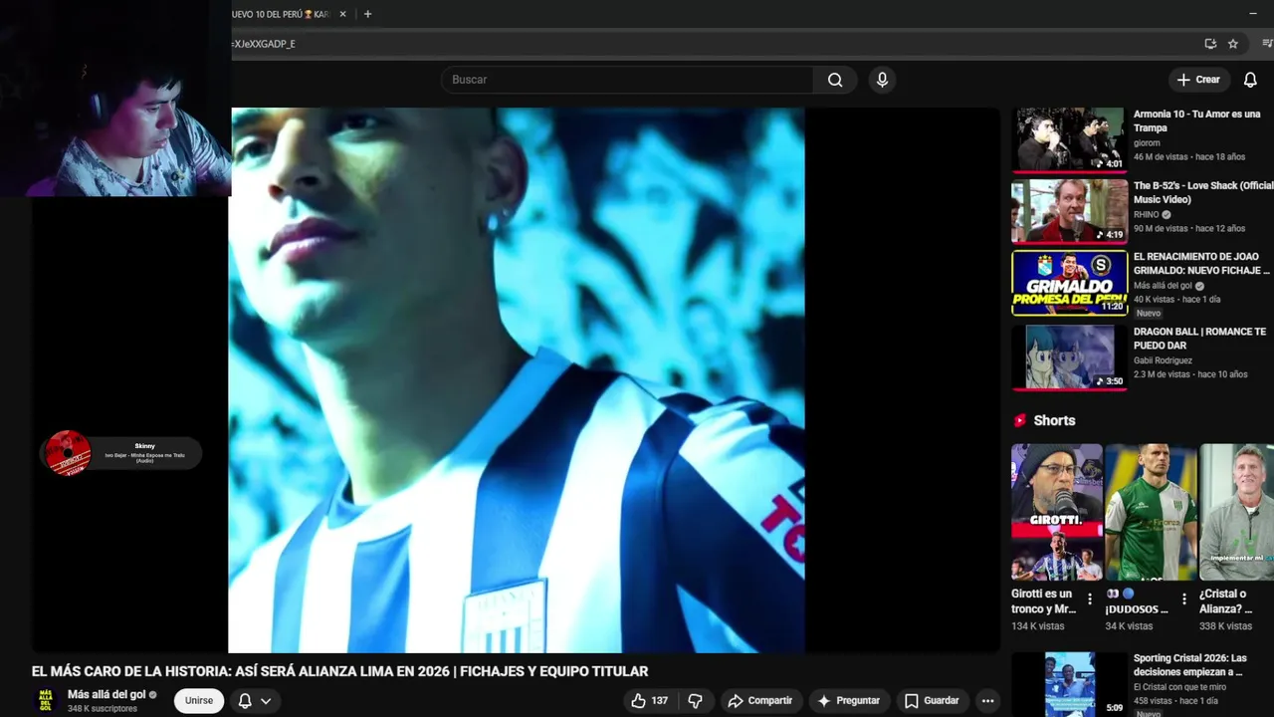Click the search magnifier button

tap(835, 80)
